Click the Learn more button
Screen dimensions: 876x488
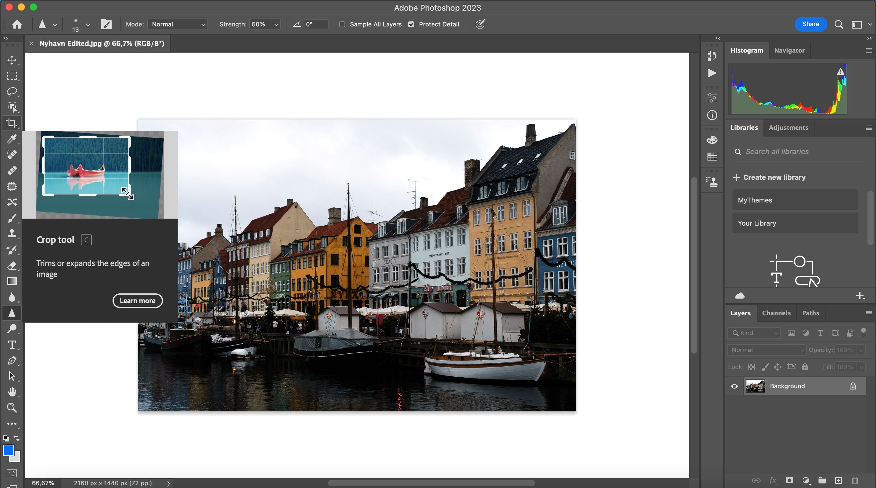(137, 300)
